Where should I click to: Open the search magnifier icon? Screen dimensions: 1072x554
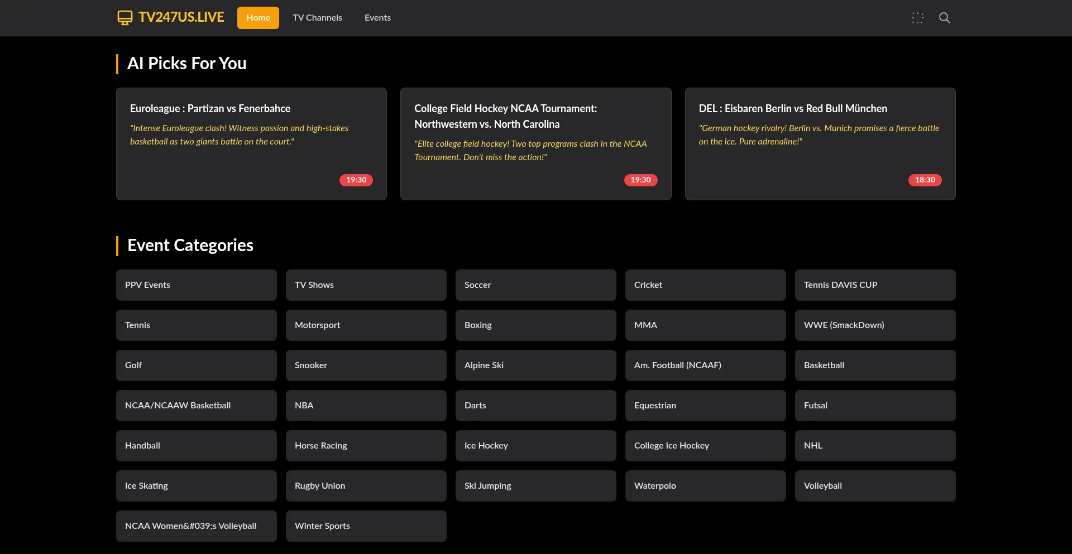pos(944,18)
